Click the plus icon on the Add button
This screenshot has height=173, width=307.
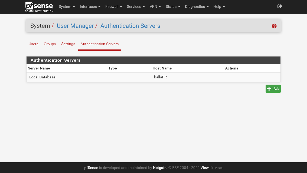coord(269,88)
